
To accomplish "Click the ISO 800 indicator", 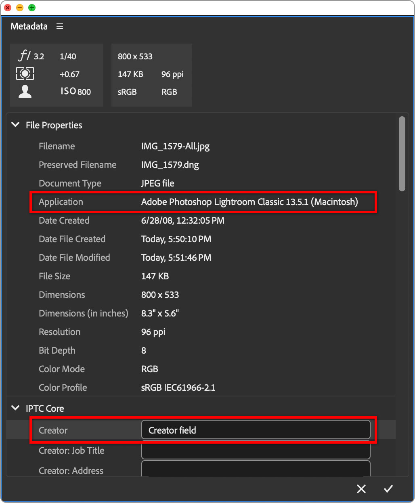I will (75, 91).
